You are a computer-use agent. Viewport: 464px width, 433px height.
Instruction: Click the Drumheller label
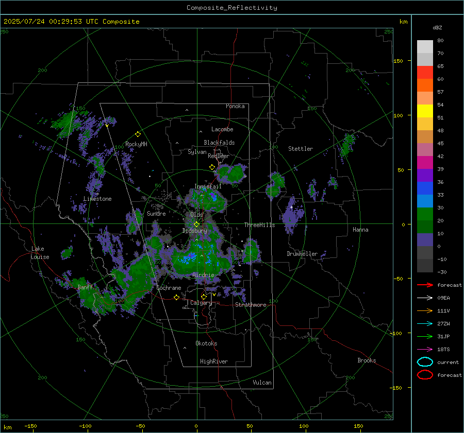[302, 254]
